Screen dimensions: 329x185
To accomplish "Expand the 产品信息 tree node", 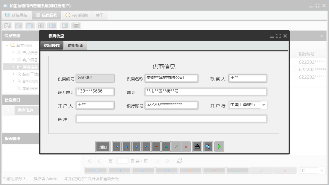I will point(13,52).
